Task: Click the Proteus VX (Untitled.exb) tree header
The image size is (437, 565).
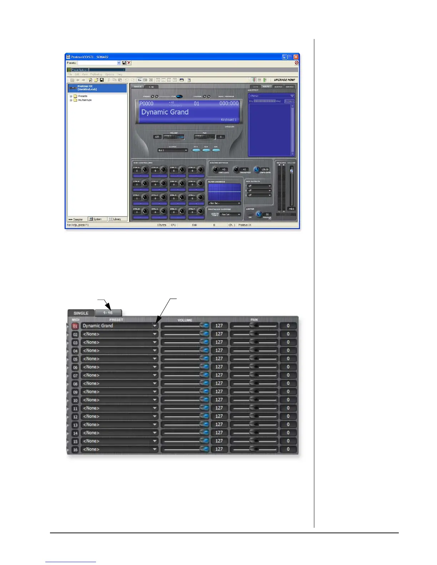Action: 97,88
